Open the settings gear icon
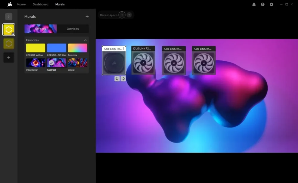Viewport: 298px width, 183px height. coord(271,4)
